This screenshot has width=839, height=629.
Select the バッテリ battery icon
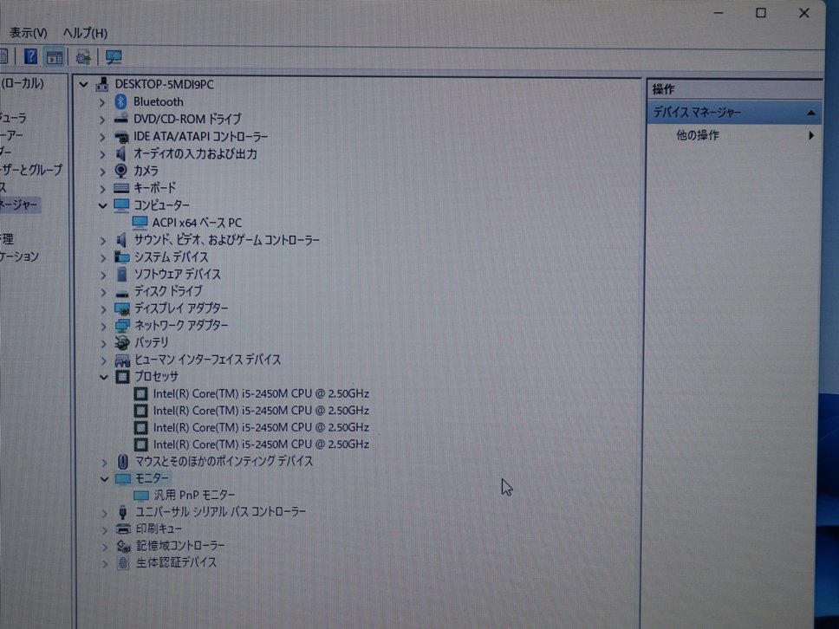[x=122, y=343]
